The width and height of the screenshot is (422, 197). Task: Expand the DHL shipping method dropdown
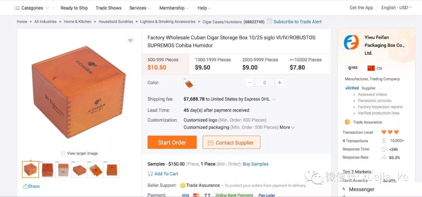(274, 99)
